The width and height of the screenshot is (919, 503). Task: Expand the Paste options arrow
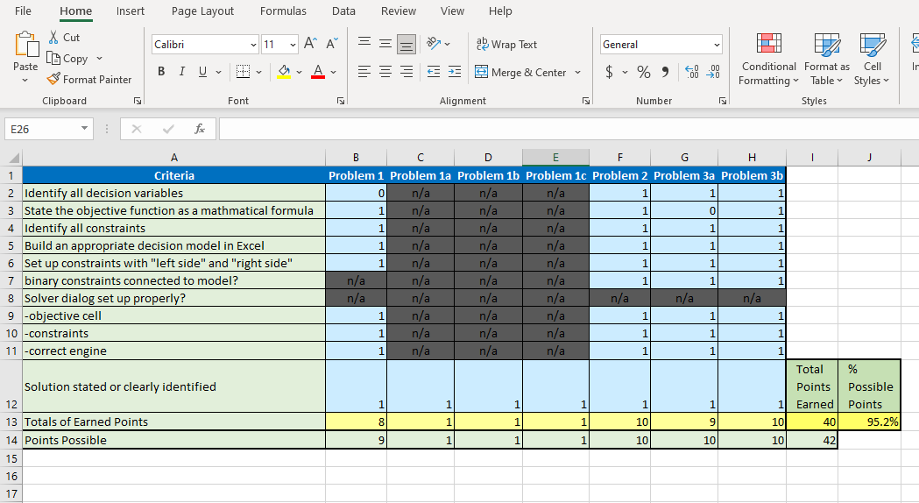tap(25, 80)
